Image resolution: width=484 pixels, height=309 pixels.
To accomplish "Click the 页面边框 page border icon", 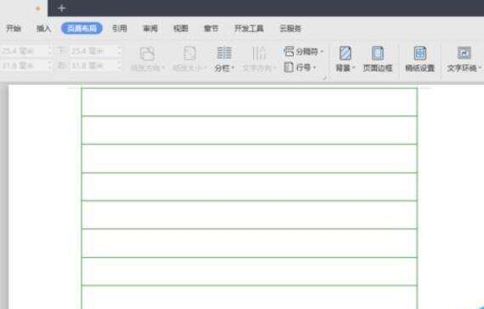I will point(378,59).
